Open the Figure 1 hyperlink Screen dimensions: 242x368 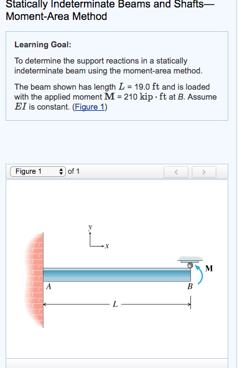click(x=90, y=107)
